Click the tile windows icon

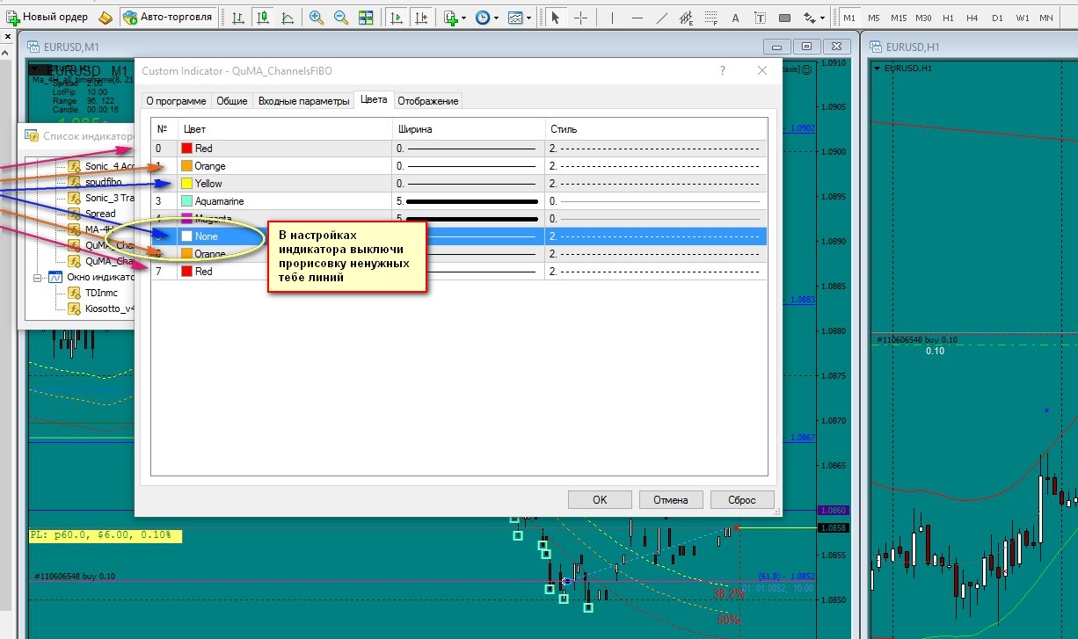[366, 18]
